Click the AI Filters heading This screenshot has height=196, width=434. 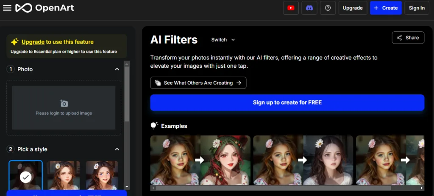pyautogui.click(x=174, y=40)
